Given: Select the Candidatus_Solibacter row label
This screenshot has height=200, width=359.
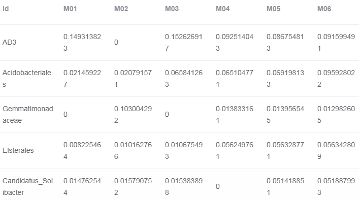Looking at the screenshot, I should point(28,186).
